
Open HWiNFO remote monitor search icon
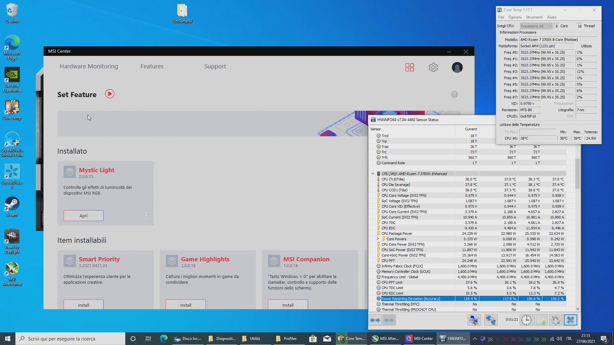(474, 320)
